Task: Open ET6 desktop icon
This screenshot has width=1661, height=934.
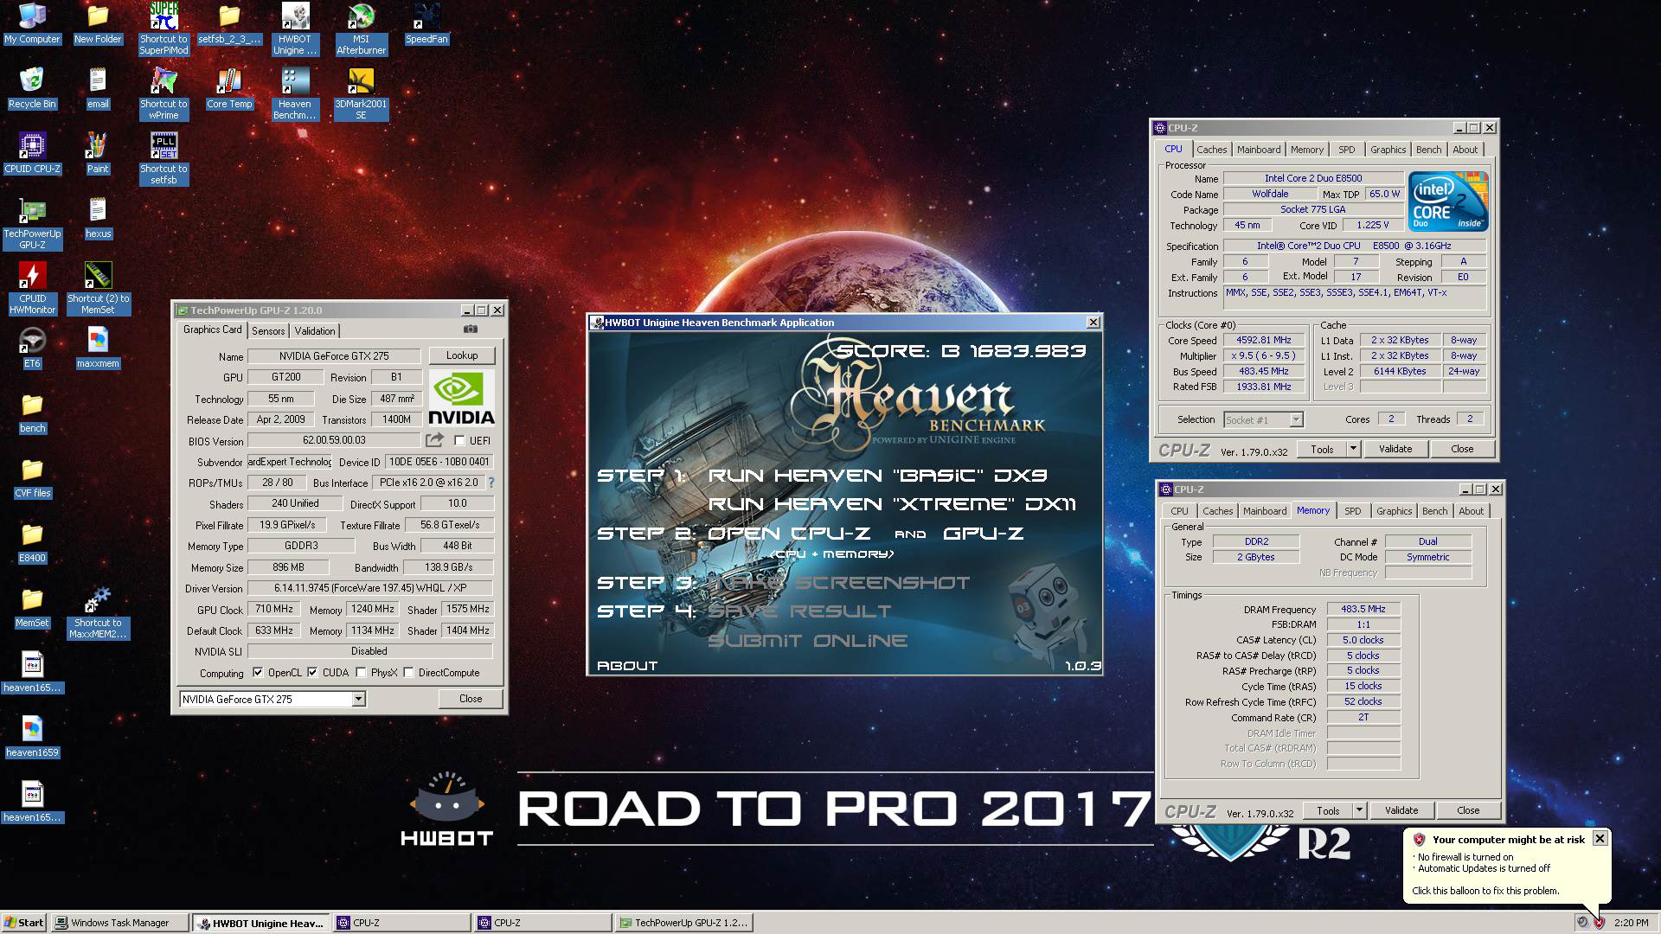Action: [32, 348]
